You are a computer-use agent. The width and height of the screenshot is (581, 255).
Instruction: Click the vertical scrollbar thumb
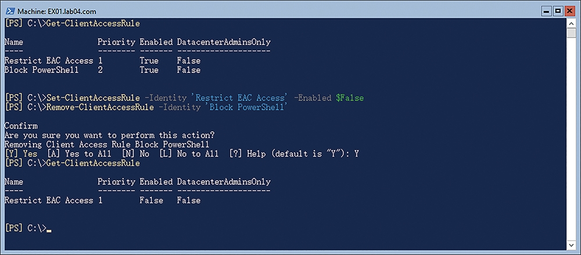tap(571, 32)
